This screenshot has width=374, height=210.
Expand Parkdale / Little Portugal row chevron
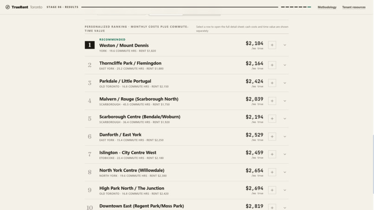(x=284, y=83)
